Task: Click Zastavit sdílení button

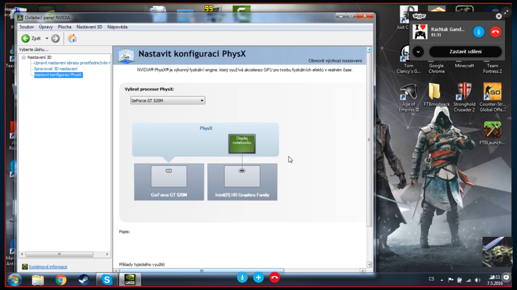Action: click(x=465, y=52)
